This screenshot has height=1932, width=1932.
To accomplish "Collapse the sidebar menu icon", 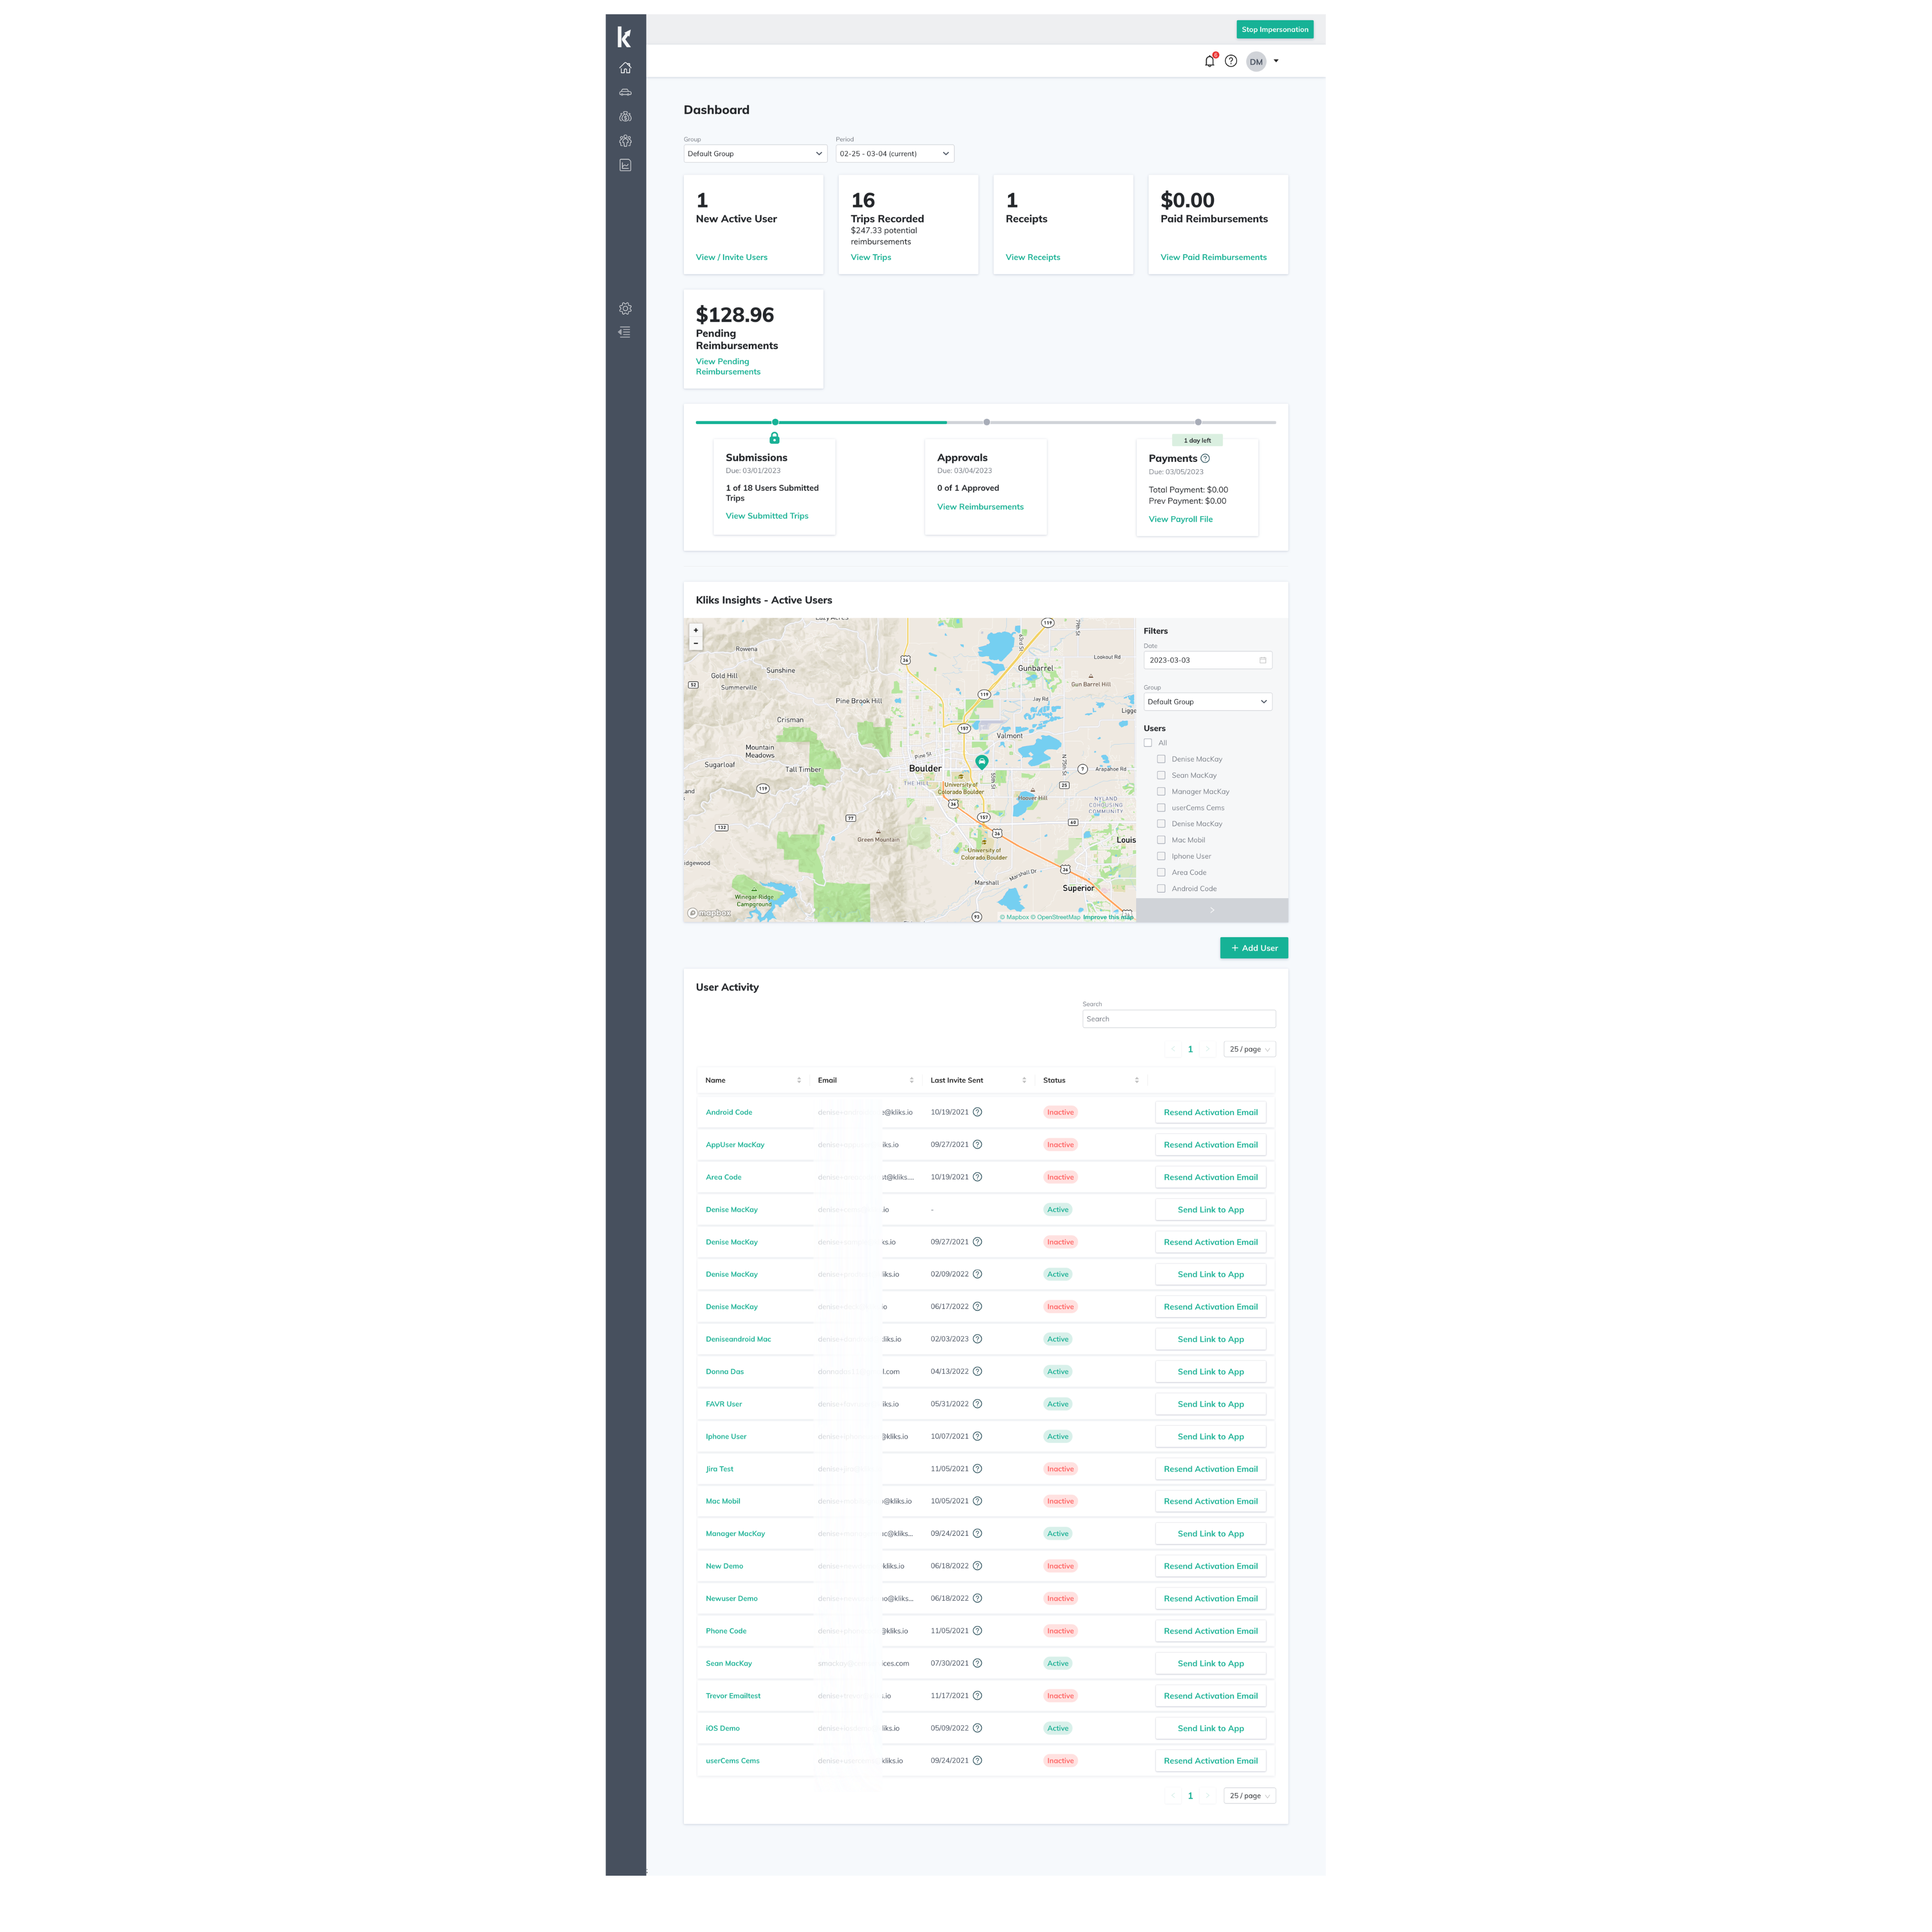I will (x=625, y=332).
